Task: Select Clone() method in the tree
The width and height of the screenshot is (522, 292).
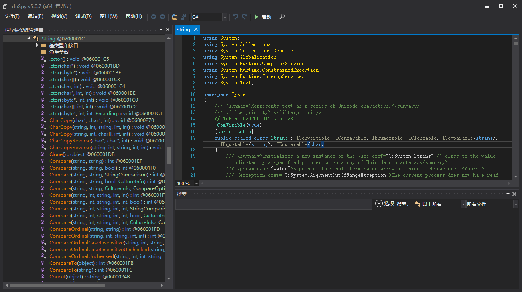Action: (56, 154)
